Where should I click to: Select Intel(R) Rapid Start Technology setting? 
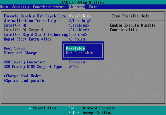36,34
